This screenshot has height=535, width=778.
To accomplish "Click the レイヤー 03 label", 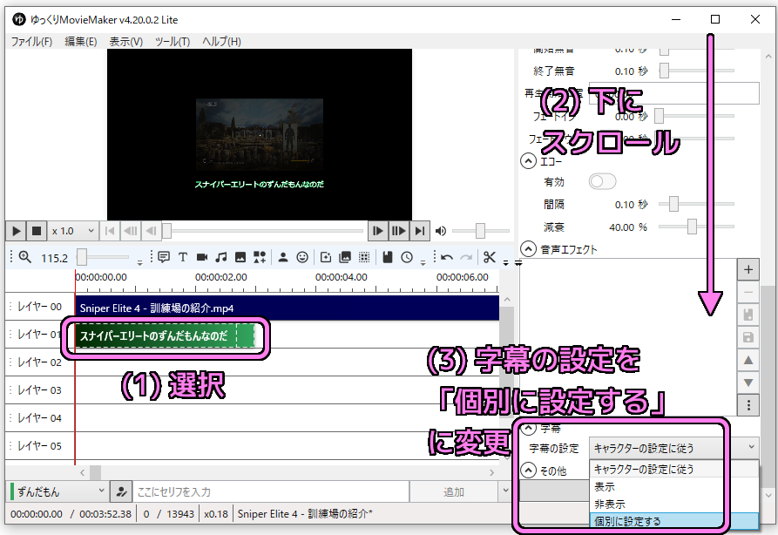I will point(39,390).
